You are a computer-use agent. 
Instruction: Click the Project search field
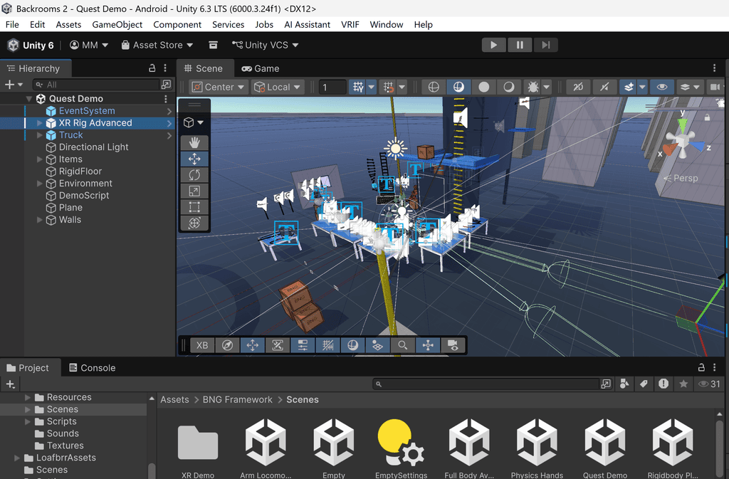pyautogui.click(x=486, y=384)
